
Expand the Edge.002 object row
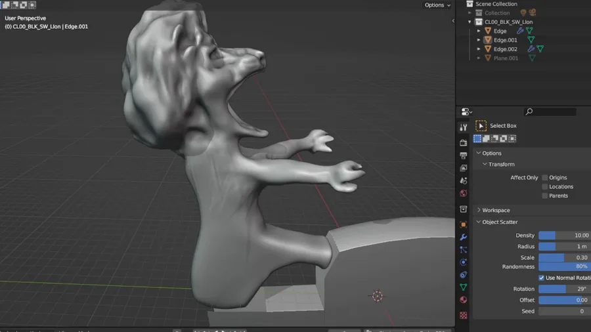coord(479,49)
